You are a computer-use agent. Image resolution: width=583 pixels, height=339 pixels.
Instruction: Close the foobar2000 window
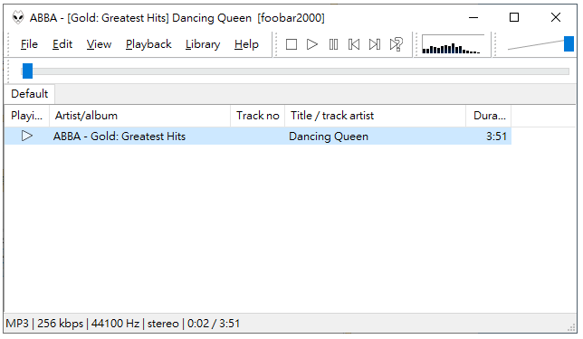(x=556, y=17)
